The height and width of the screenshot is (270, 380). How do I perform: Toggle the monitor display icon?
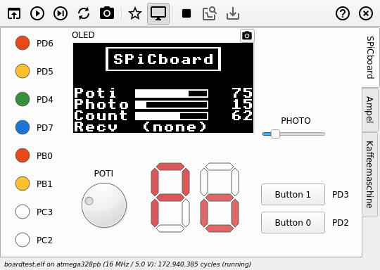[158, 13]
